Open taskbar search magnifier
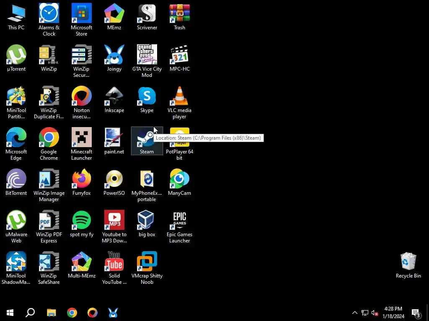429x321 pixels. pyautogui.click(x=30, y=313)
